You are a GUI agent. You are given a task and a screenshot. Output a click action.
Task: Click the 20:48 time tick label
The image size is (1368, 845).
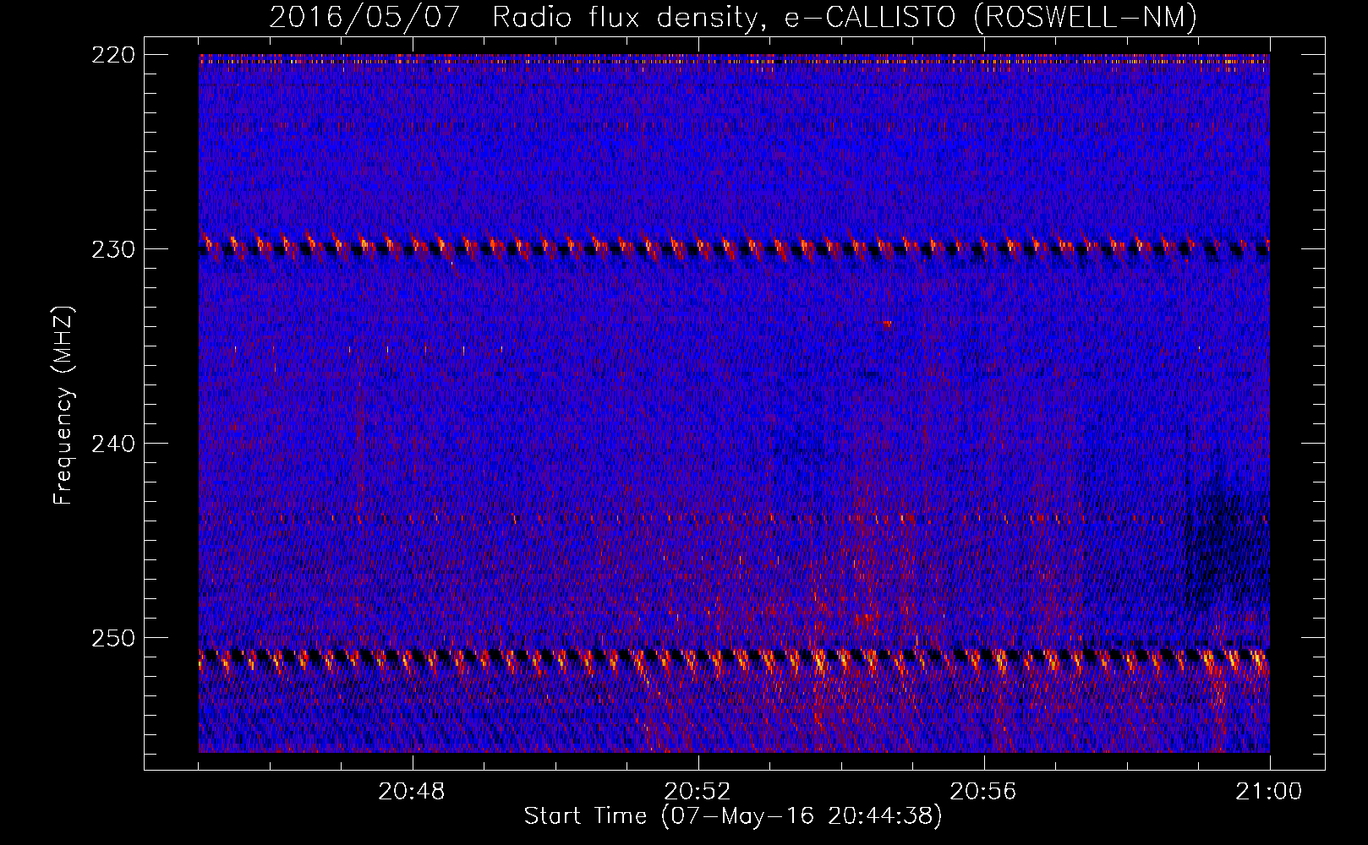tap(412, 792)
